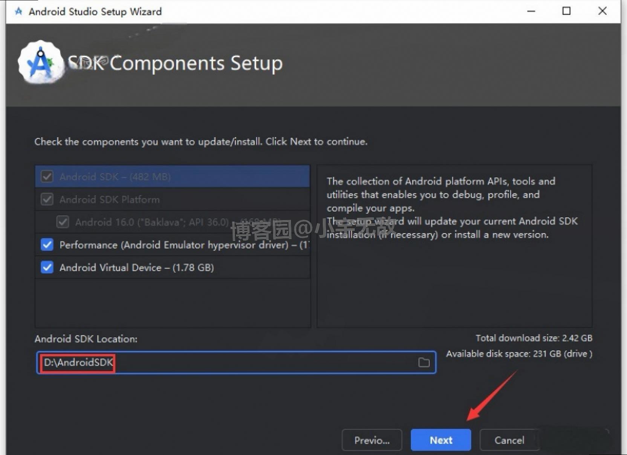Image resolution: width=627 pixels, height=455 pixels.
Task: Uncheck the Android Virtual Device component
Action: click(x=47, y=268)
